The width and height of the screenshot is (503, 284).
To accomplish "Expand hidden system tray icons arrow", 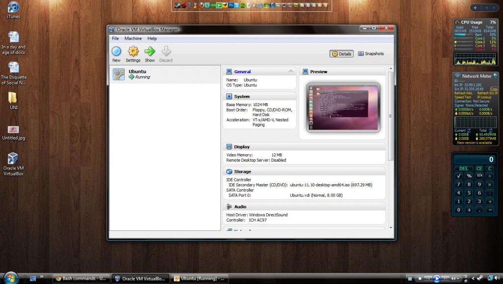I will [x=473, y=279].
